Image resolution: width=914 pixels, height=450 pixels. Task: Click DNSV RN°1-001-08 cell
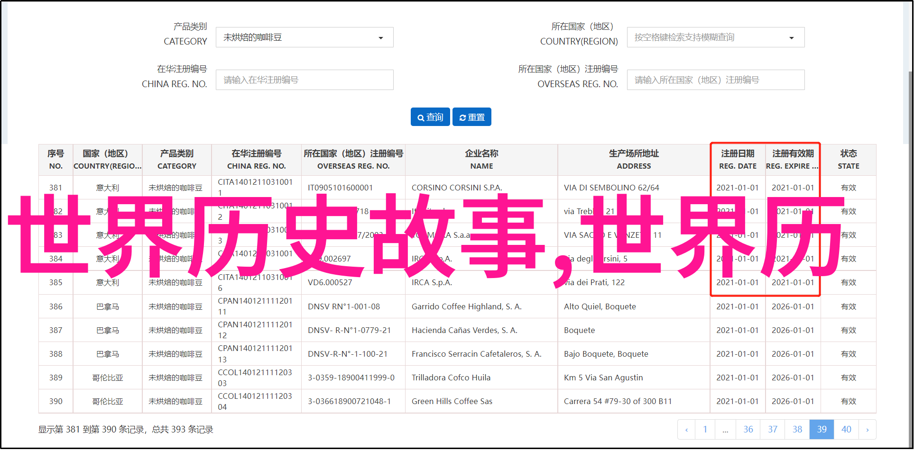pos(344,307)
